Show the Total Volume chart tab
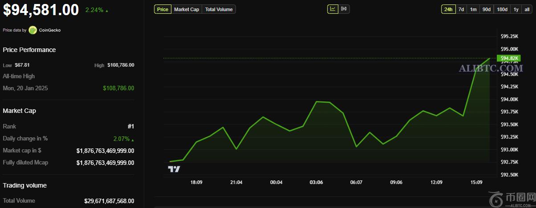This screenshot has width=536, height=208. 219,9
